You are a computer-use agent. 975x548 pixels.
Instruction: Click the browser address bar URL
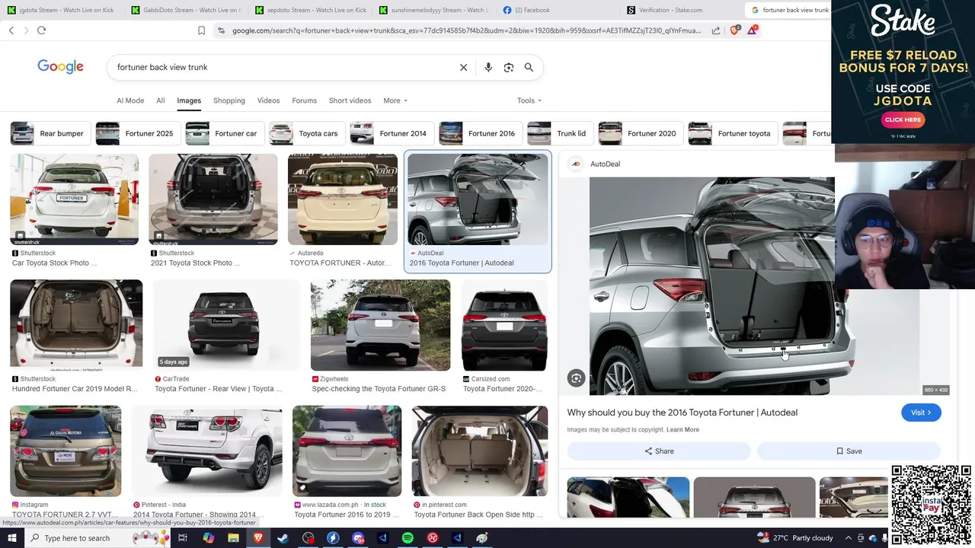click(x=466, y=30)
